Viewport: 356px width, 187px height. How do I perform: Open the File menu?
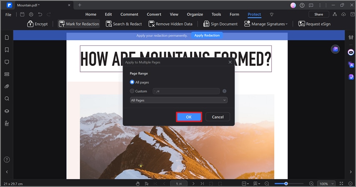pyautogui.click(x=8, y=15)
